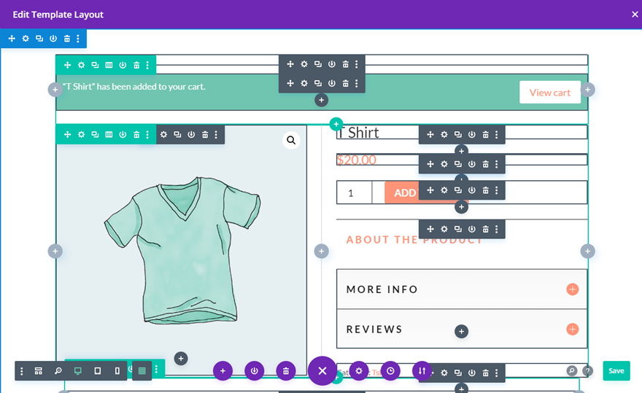Toggle the blue section's power icon
This screenshot has width=642, height=393.
53,39
